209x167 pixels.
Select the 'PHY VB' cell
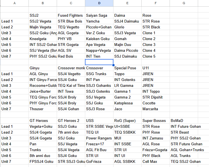click(x=71, y=39)
